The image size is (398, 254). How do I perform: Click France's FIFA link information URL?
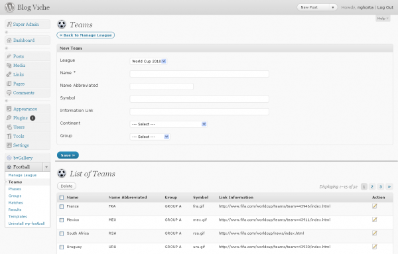[275, 206]
